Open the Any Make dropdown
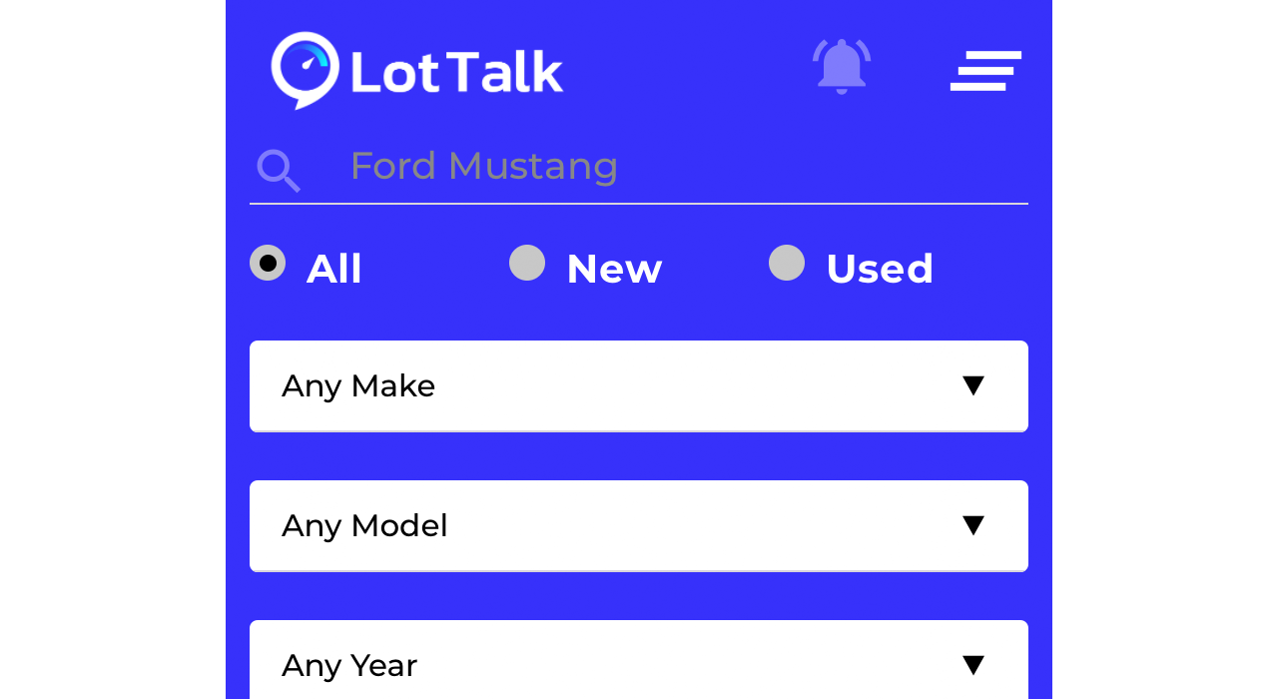1278x699 pixels. (639, 386)
